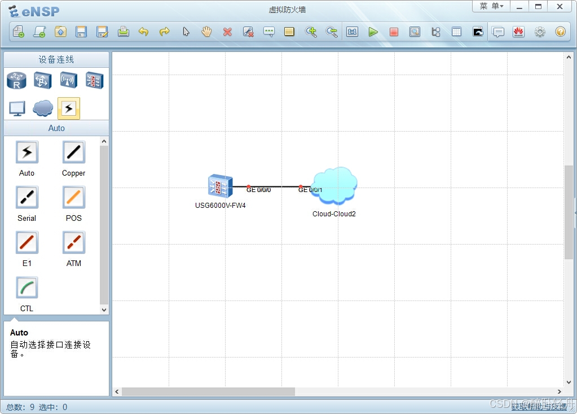This screenshot has height=414, width=577.
Task: Click the eNSP logo
Action: 34,11
